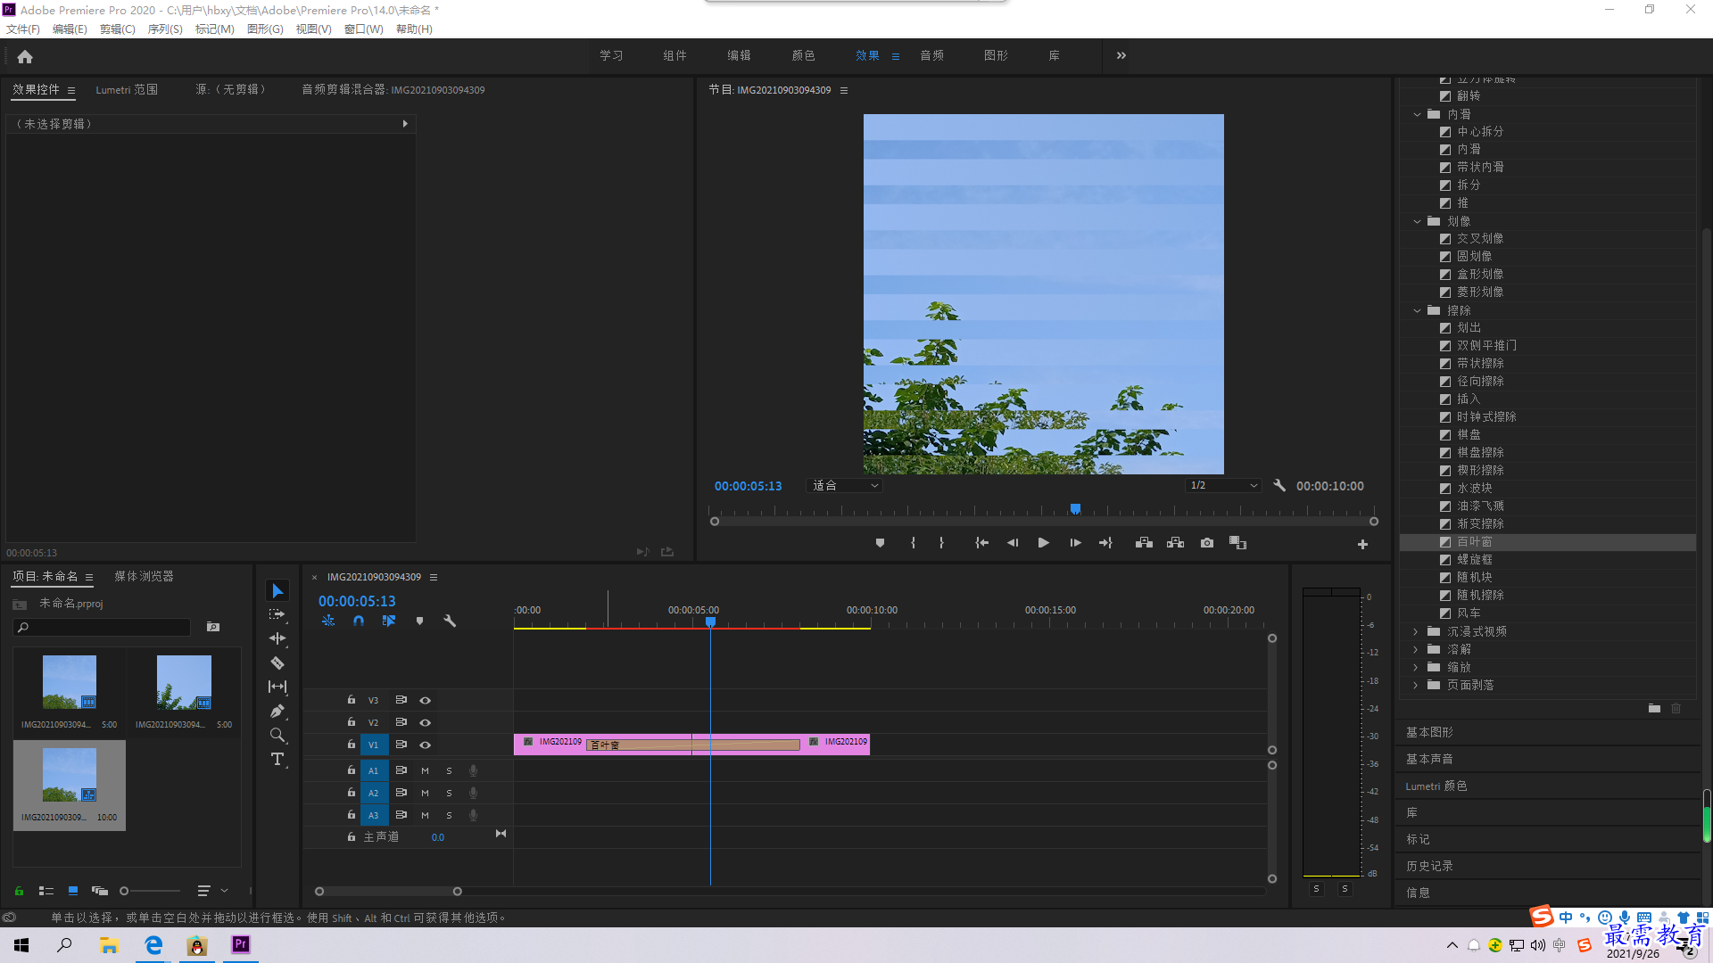This screenshot has height=963, width=1713.
Task: Open the 基本图形 panel
Action: (1429, 732)
